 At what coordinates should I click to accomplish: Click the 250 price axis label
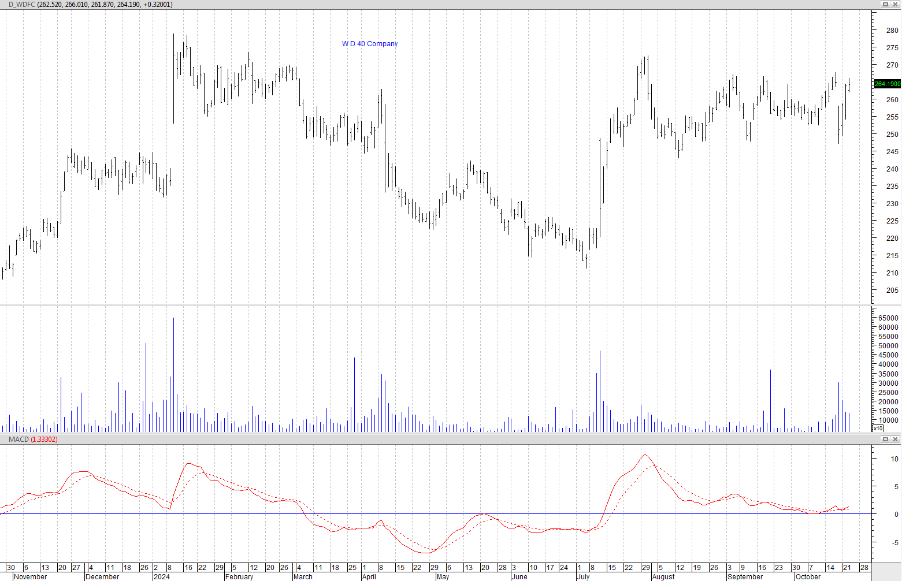892,135
